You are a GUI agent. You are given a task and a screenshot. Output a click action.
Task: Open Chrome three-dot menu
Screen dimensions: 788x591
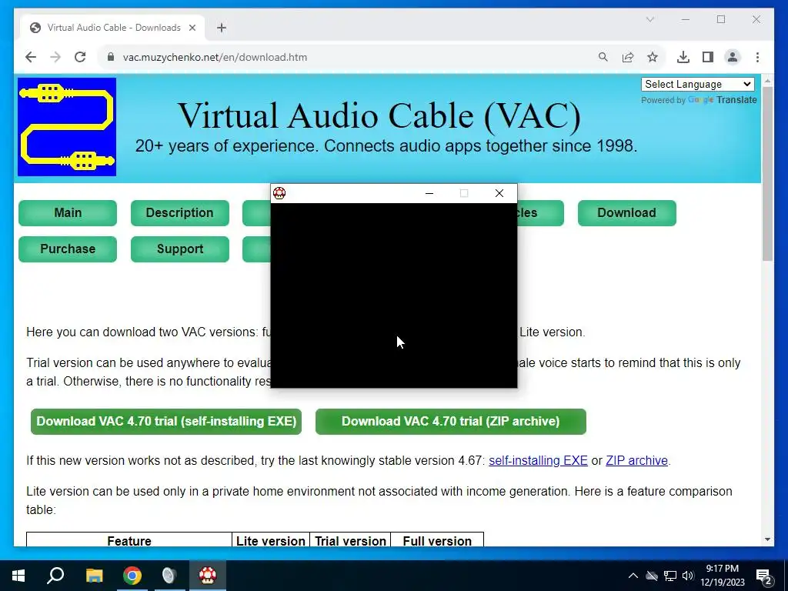757,57
